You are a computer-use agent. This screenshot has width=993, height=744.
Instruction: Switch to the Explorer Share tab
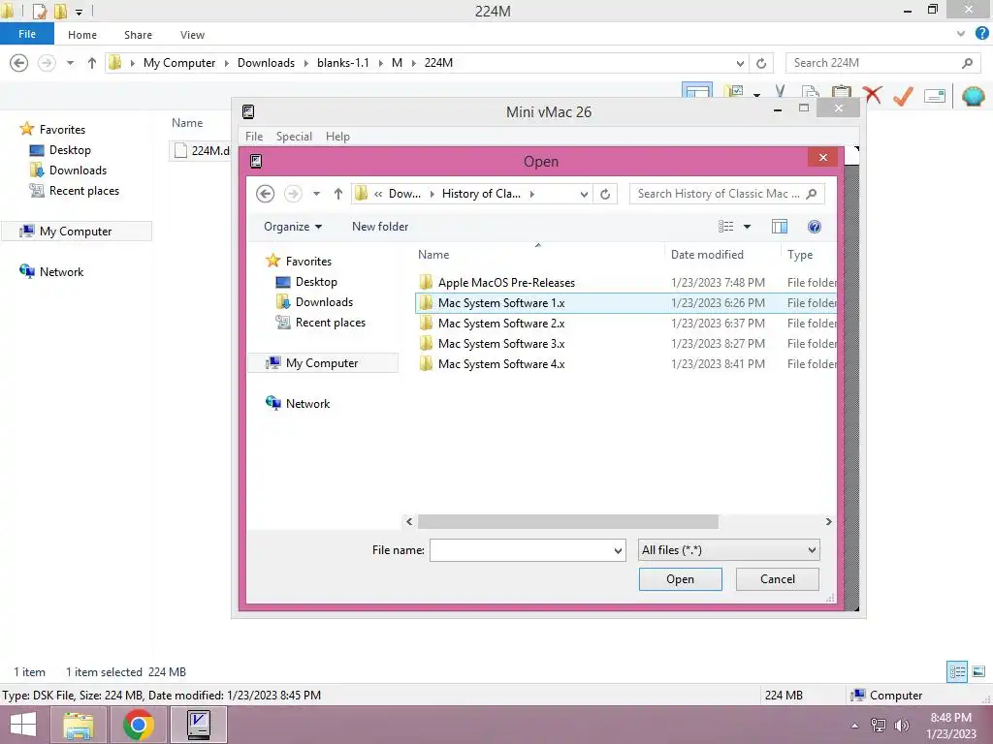(138, 35)
